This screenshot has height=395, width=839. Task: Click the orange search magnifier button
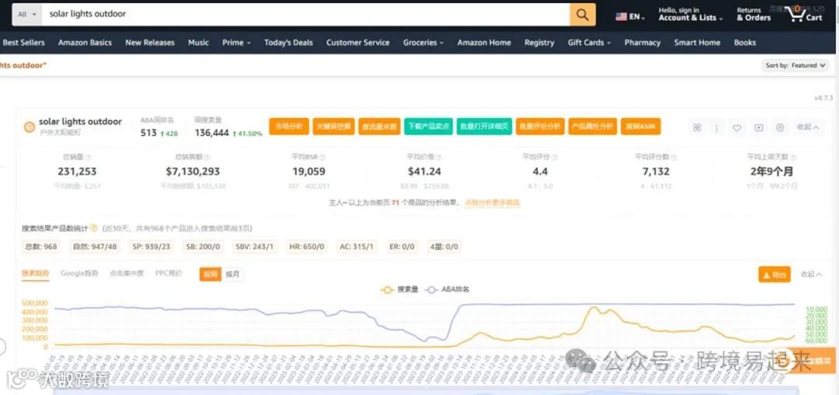(x=582, y=15)
